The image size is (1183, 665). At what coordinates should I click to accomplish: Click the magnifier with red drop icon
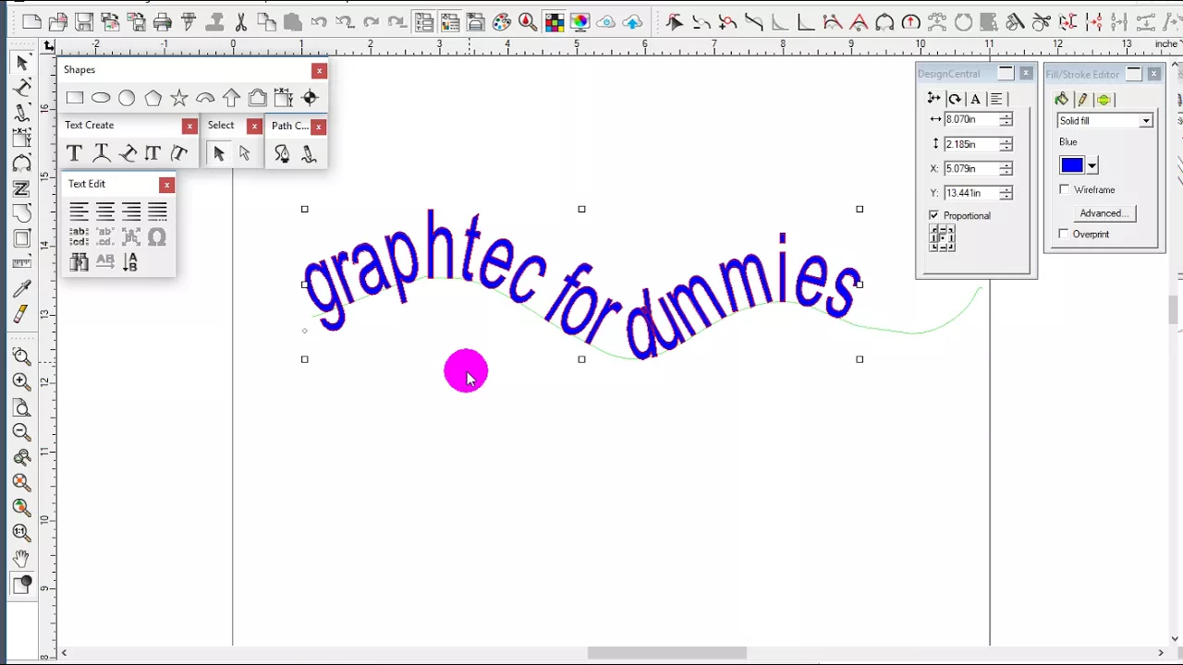tap(527, 22)
